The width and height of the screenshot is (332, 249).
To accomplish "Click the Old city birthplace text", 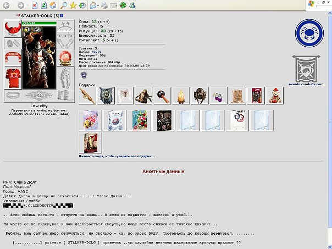I will click(114, 62).
